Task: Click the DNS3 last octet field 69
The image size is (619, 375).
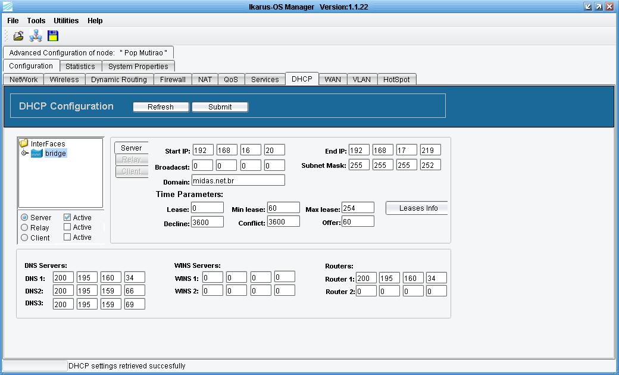Action: pos(135,304)
